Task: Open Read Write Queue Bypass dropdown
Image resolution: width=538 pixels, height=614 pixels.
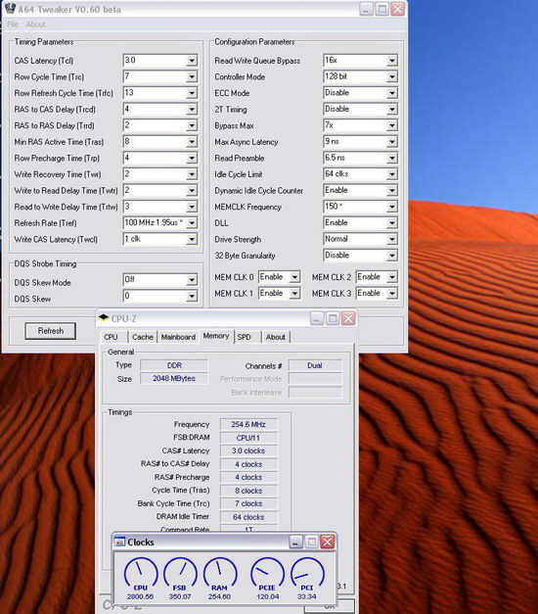Action: [391, 61]
